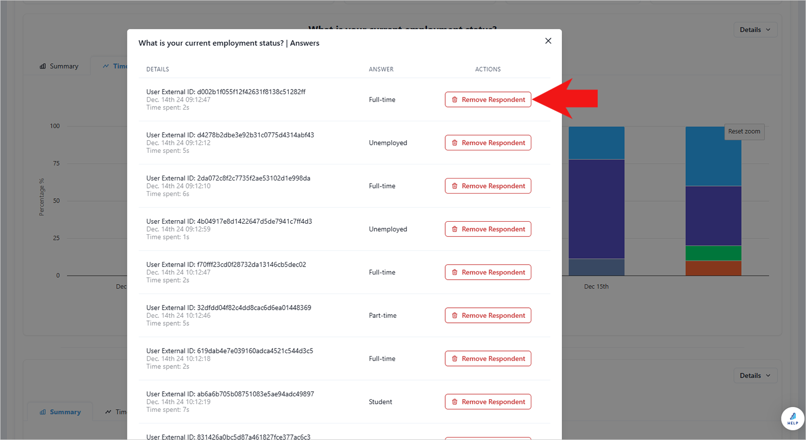Click Reset zoom on the chart
Screen dimensions: 806x440
[744, 131]
